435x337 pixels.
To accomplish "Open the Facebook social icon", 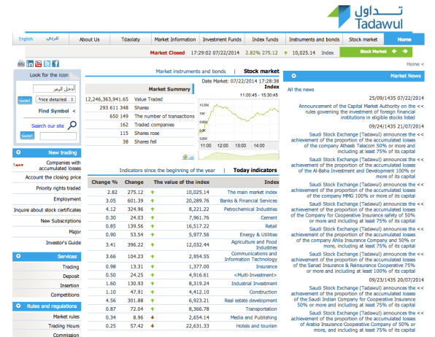I will (55, 63).
